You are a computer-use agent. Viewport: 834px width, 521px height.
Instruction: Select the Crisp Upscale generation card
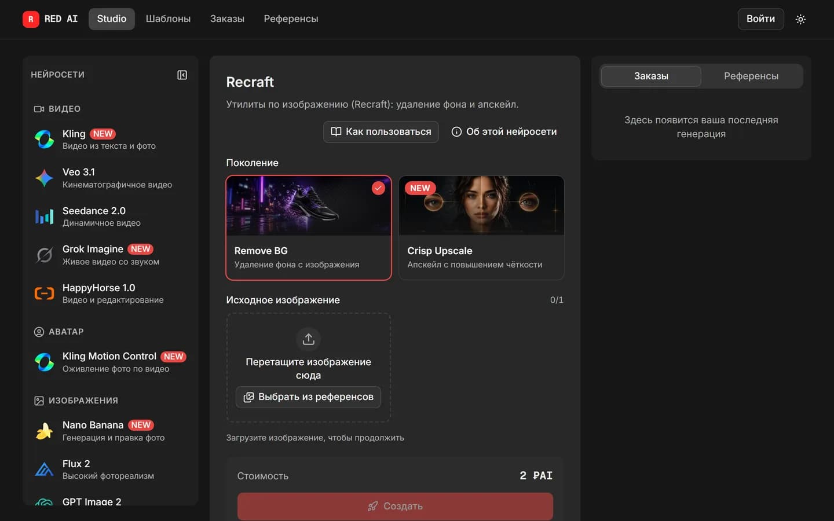(481, 228)
